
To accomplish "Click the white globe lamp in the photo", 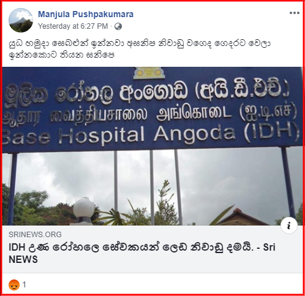I will click(84, 208).
